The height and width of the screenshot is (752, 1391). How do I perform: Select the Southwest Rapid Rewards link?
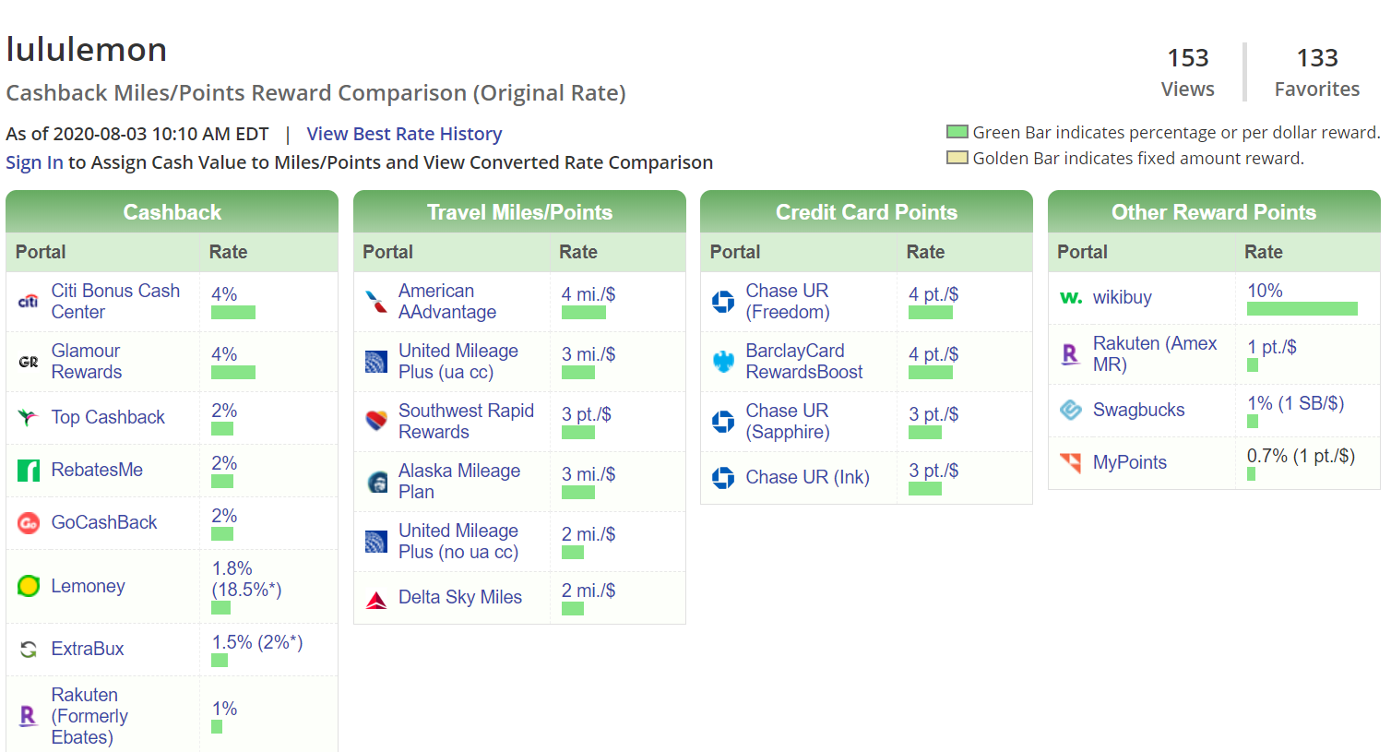click(466, 422)
